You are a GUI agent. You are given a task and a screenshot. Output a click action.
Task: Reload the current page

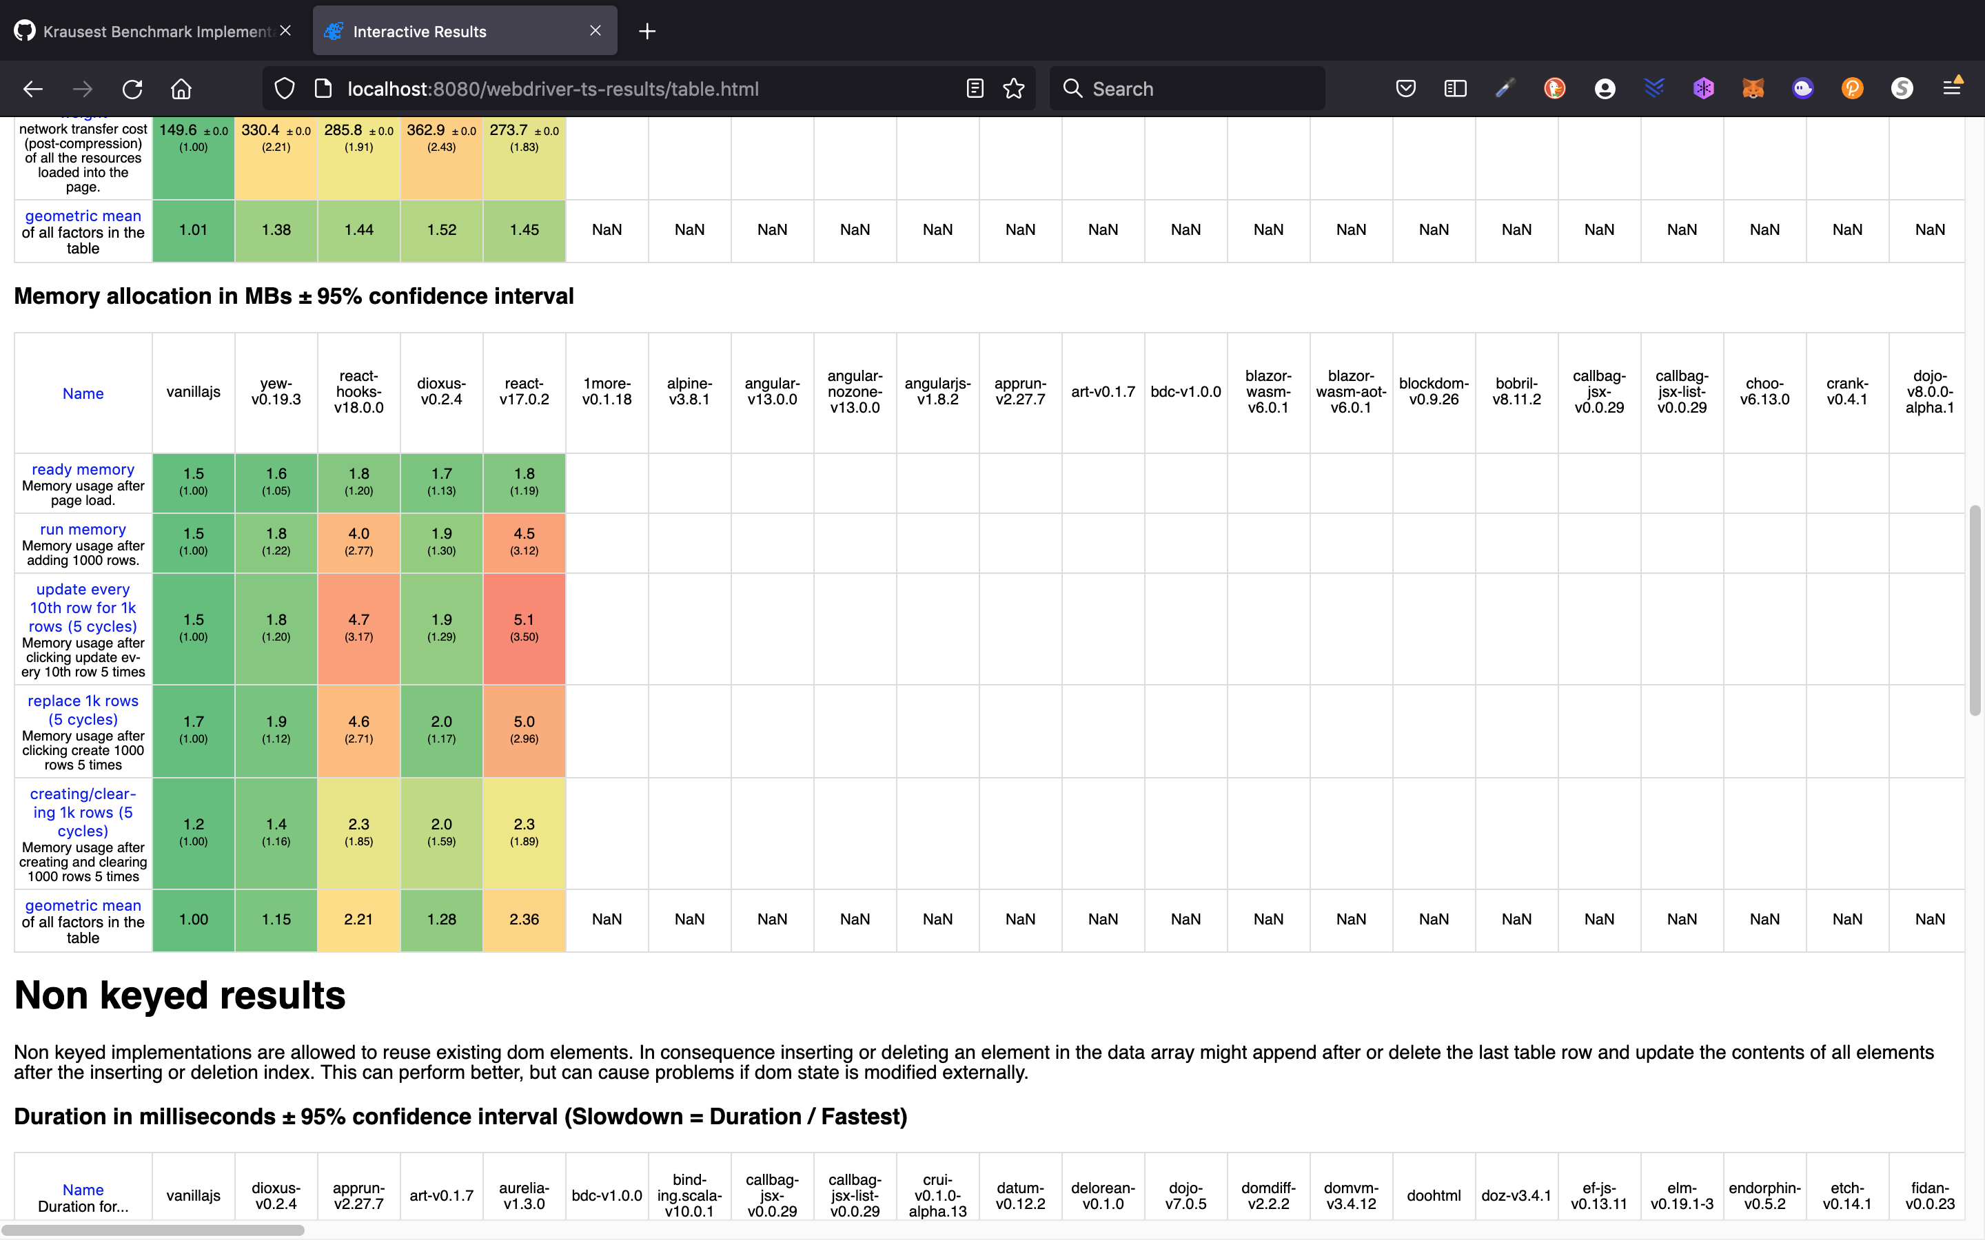coord(133,89)
